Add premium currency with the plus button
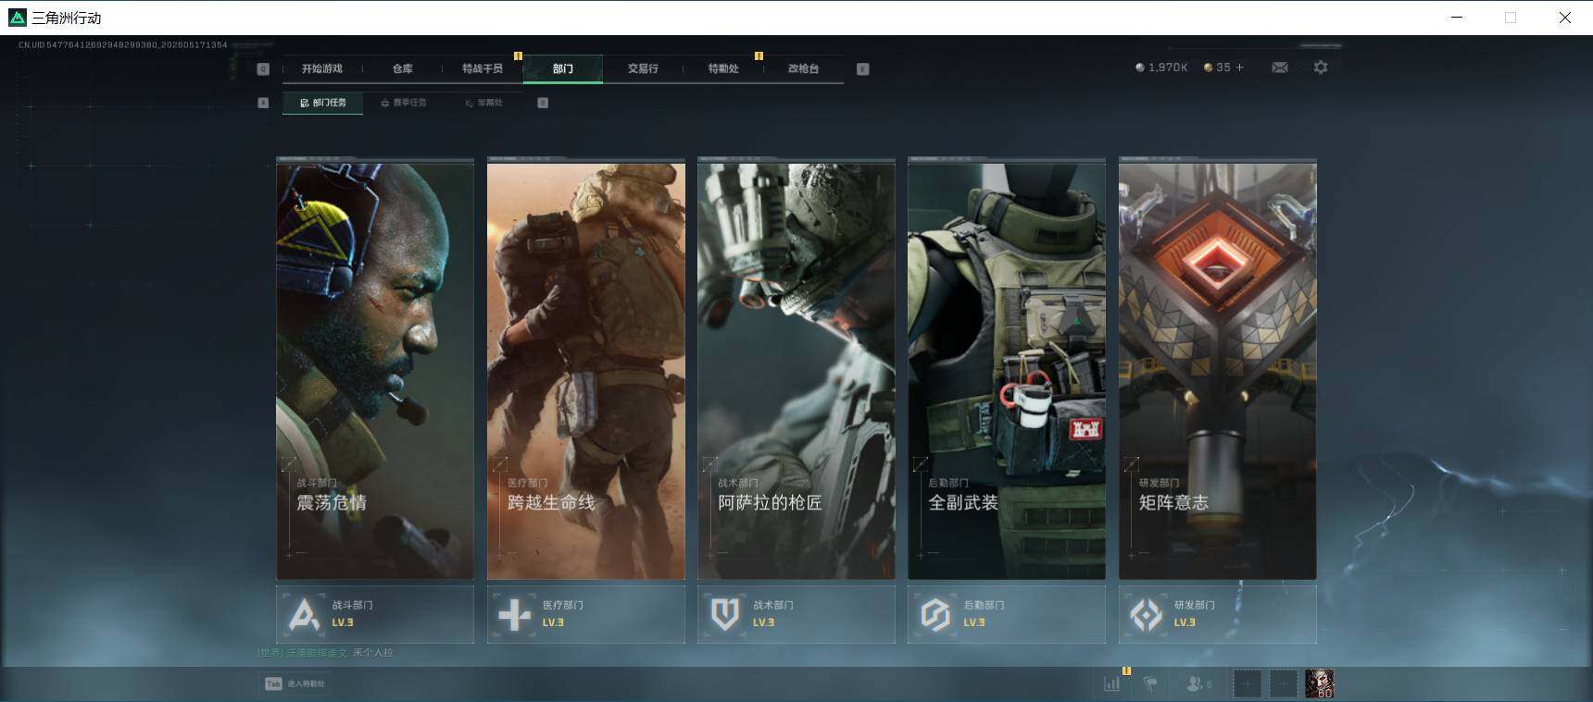The height and width of the screenshot is (702, 1593). [1240, 68]
